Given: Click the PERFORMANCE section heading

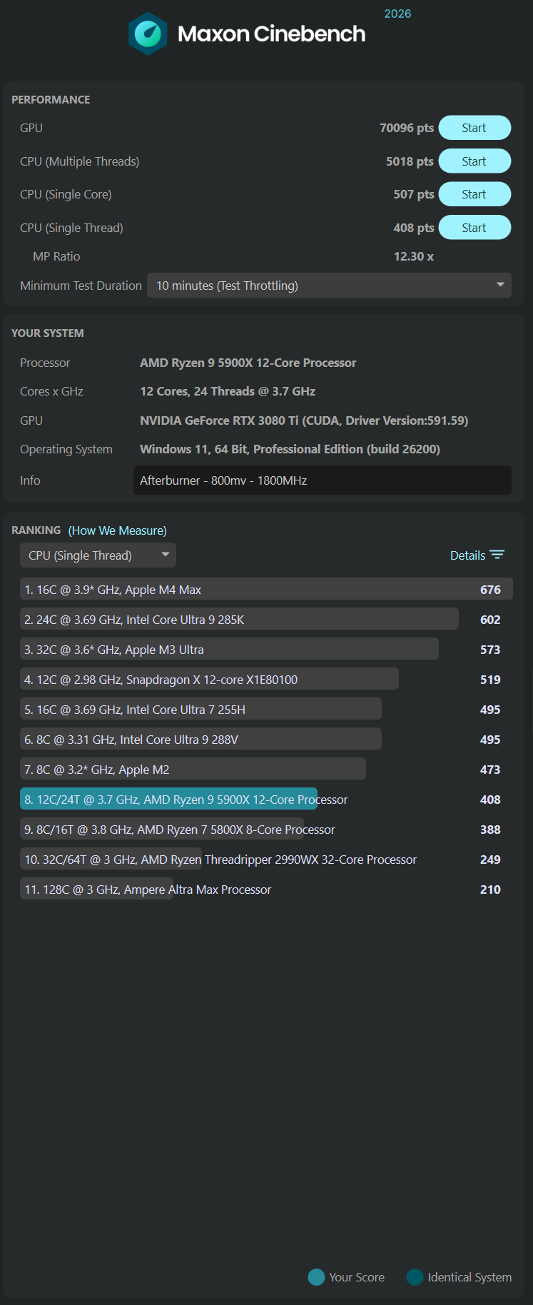Looking at the screenshot, I should click(51, 100).
